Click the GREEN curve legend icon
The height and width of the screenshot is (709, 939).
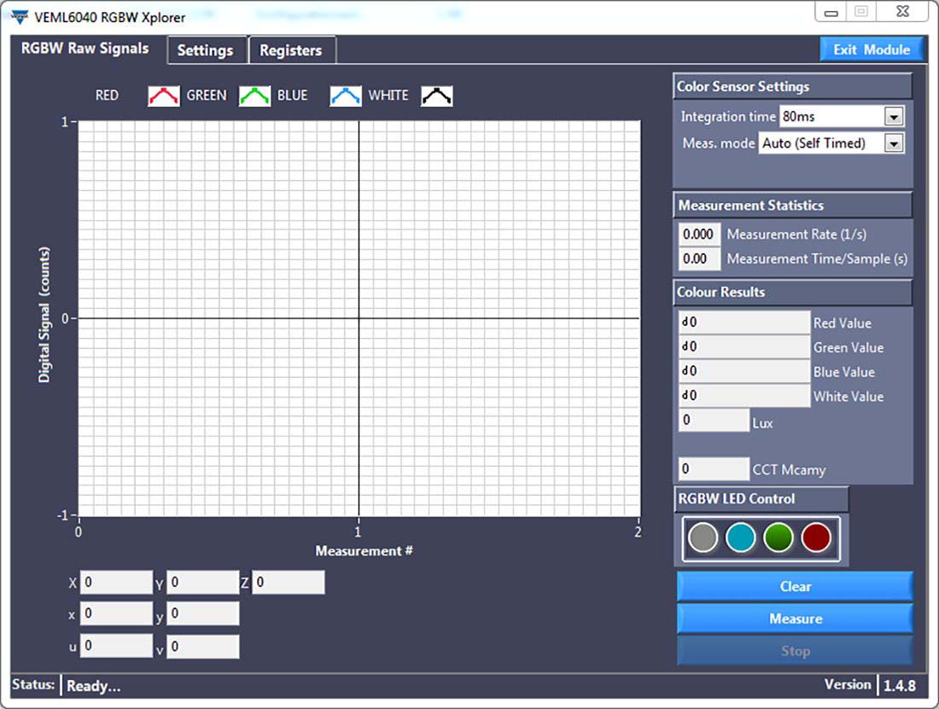click(254, 96)
